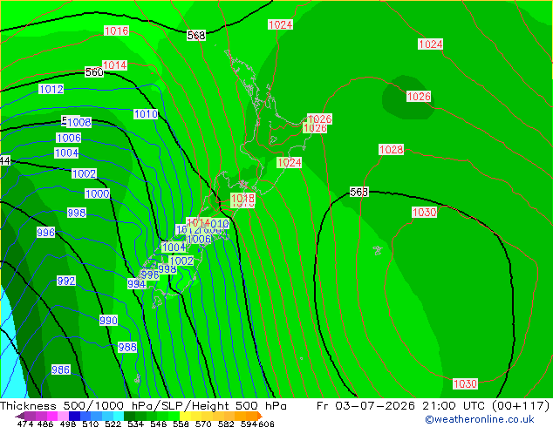Viewport: 553px width, 427px height.
Task: Click the cyan swatch in the thickness legend
Action: coord(118,416)
